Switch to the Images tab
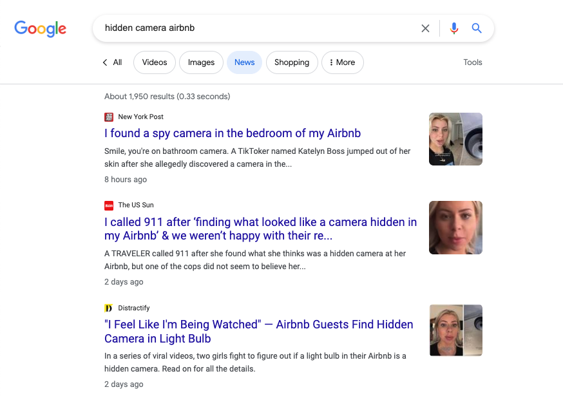The image size is (563, 396). [x=201, y=62]
